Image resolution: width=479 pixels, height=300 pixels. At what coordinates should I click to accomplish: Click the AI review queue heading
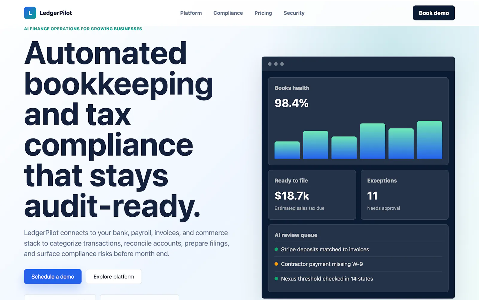point(296,235)
